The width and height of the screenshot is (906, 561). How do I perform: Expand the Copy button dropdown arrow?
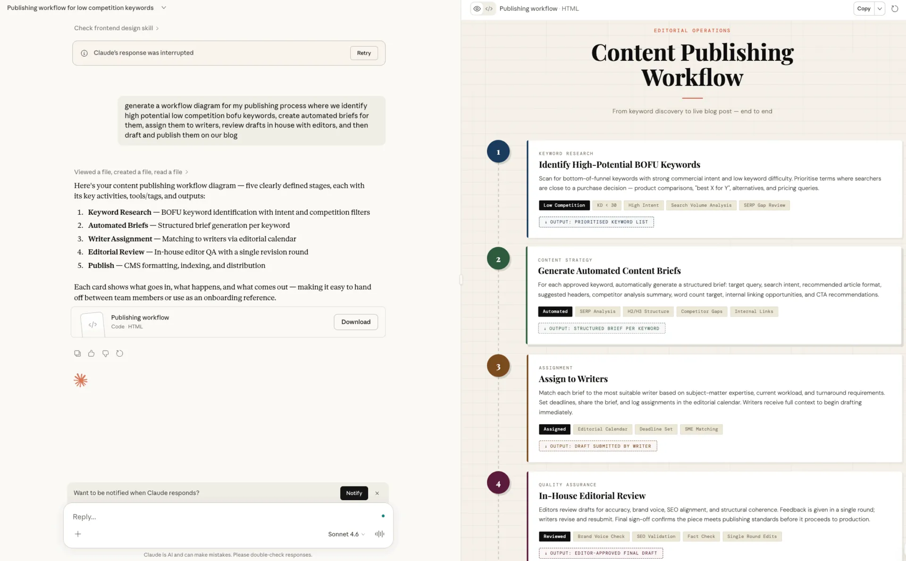pyautogui.click(x=880, y=8)
